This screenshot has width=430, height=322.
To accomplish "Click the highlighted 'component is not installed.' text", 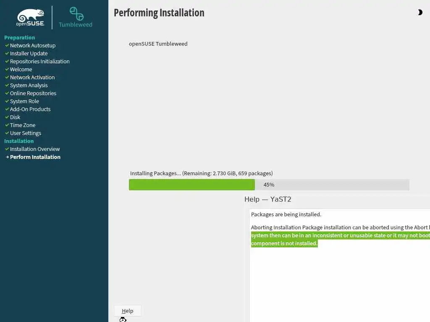I will pyautogui.click(x=284, y=243).
